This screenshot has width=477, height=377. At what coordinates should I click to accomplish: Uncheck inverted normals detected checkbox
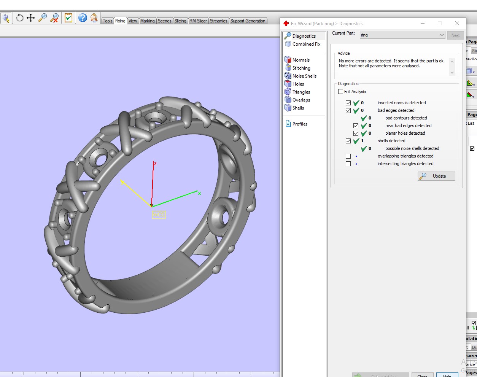(x=348, y=103)
